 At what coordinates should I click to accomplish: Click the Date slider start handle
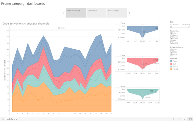(x=171, y=27)
